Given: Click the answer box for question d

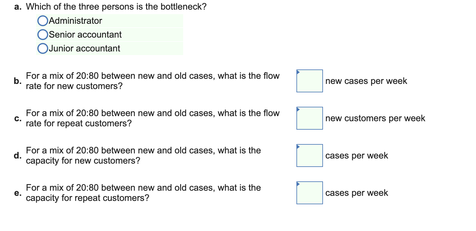Looking at the screenshot, I should coord(310,156).
